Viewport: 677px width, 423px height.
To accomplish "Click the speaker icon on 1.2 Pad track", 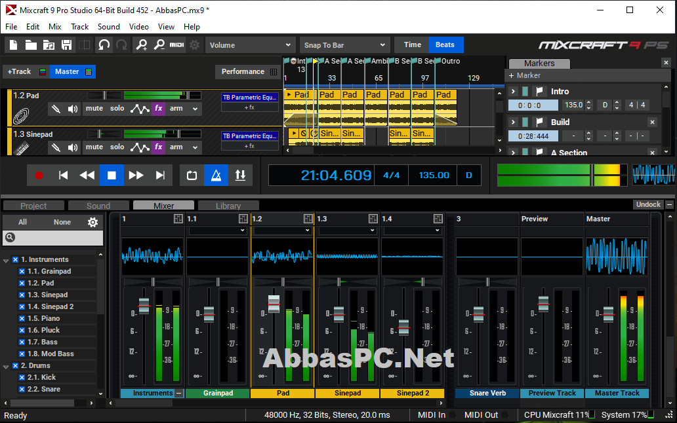I will (x=73, y=109).
